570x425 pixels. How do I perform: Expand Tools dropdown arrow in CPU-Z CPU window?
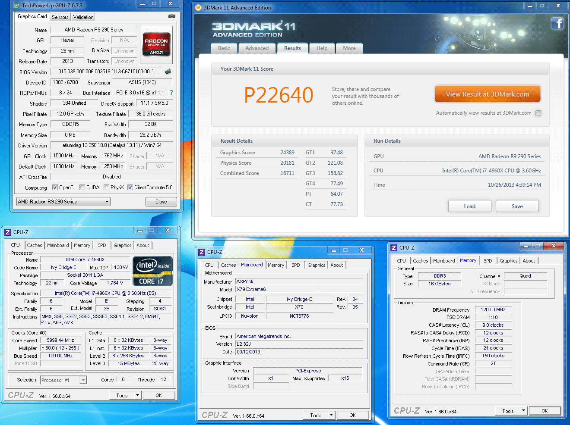pyautogui.click(x=137, y=395)
